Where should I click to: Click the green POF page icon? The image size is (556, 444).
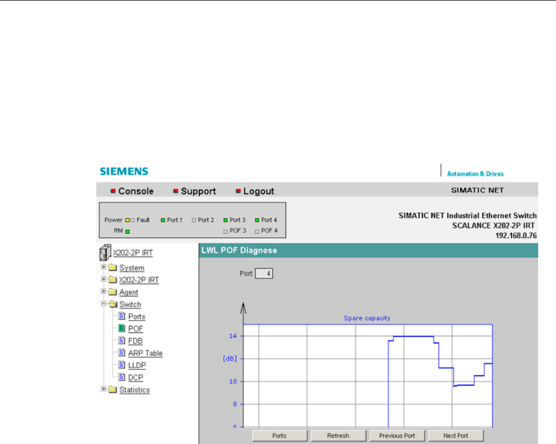pyautogui.click(x=123, y=328)
